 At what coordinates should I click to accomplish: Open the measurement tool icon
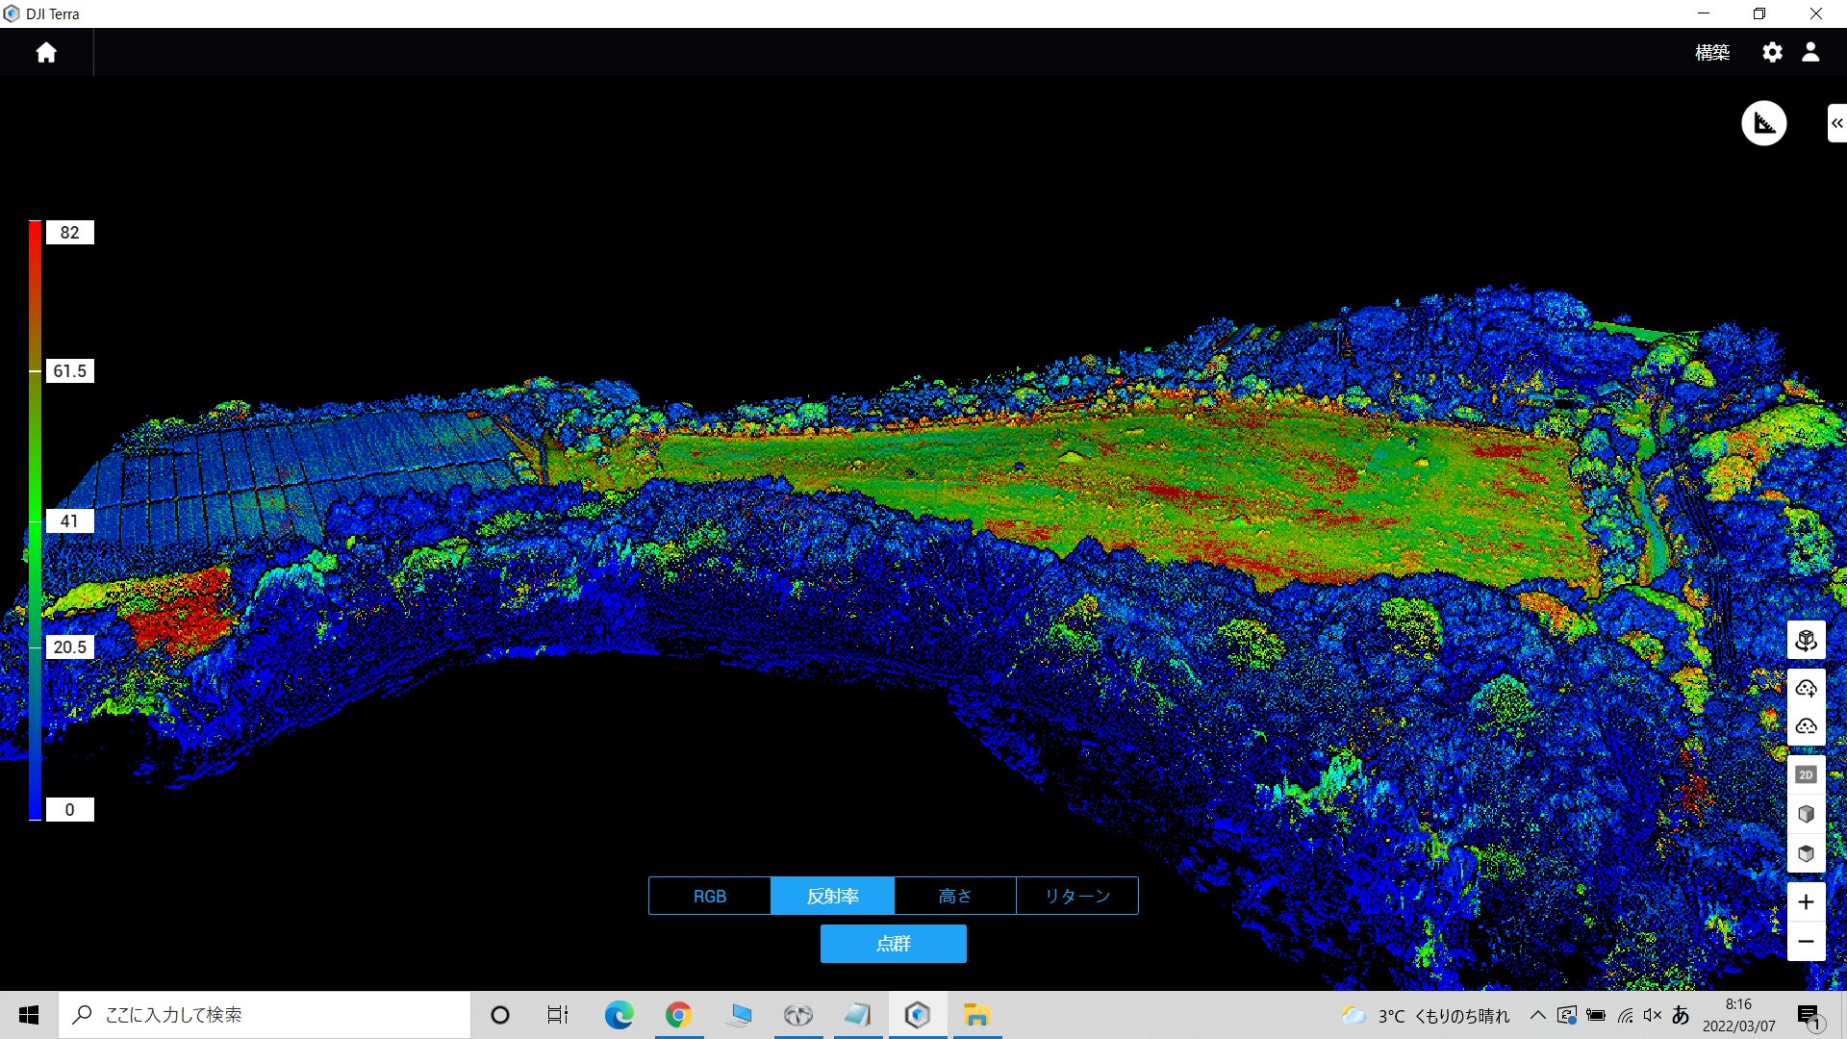pos(1763,123)
